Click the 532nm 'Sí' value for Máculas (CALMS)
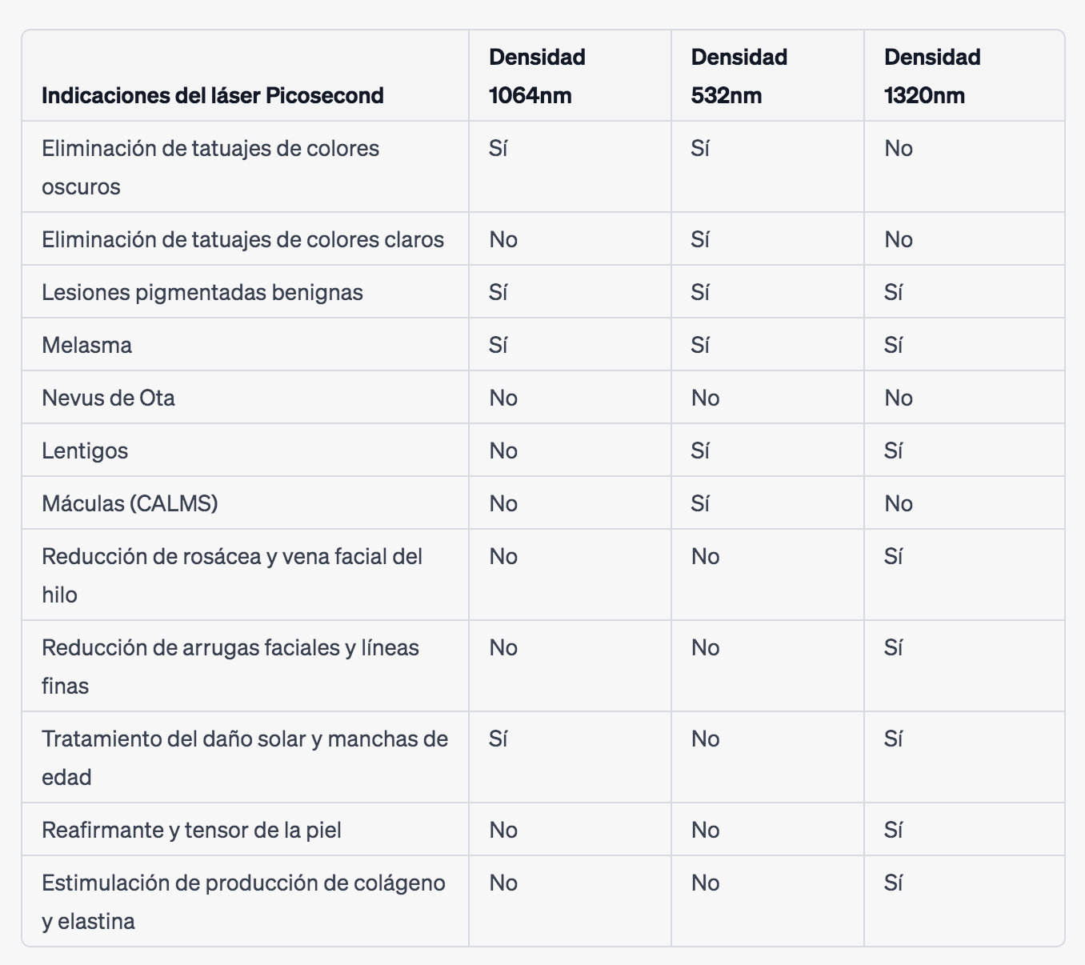The image size is (1085, 965). click(700, 503)
